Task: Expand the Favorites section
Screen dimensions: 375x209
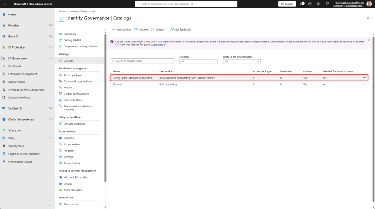Action: (51, 25)
